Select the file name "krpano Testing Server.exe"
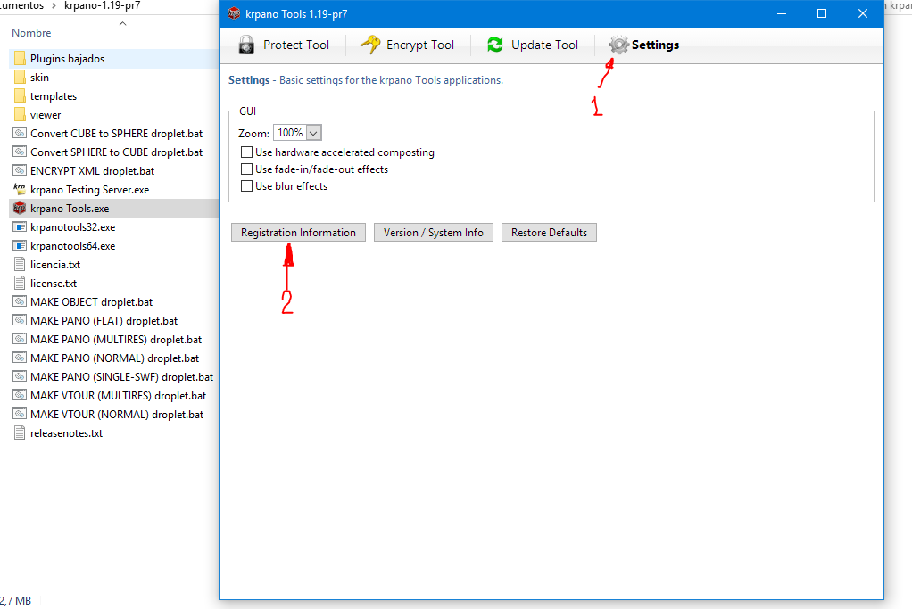912x609 pixels. (x=89, y=189)
